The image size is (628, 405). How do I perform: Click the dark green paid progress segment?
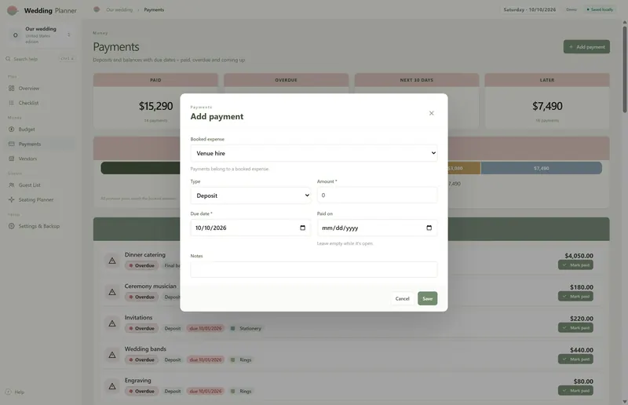pyautogui.click(x=141, y=168)
